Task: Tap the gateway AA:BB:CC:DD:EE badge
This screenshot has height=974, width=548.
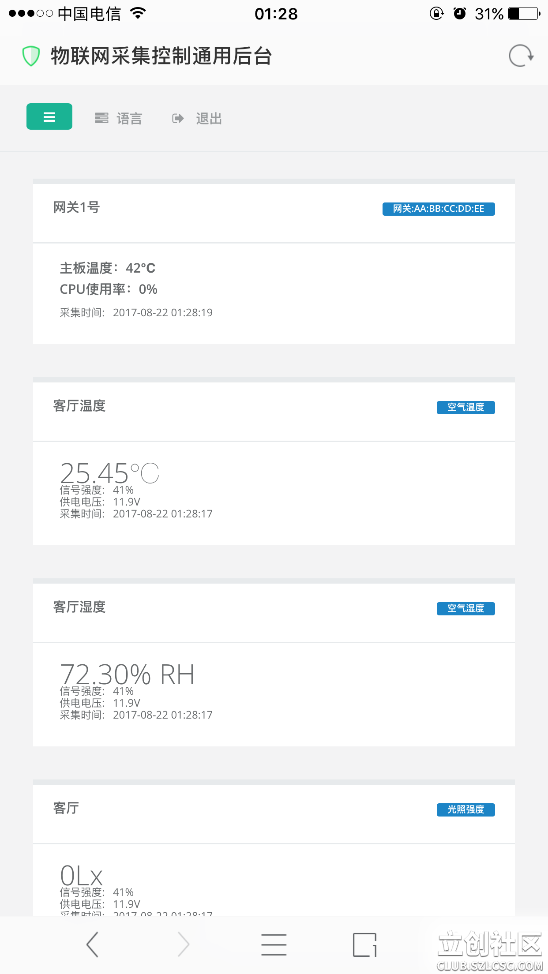Action: tap(439, 209)
